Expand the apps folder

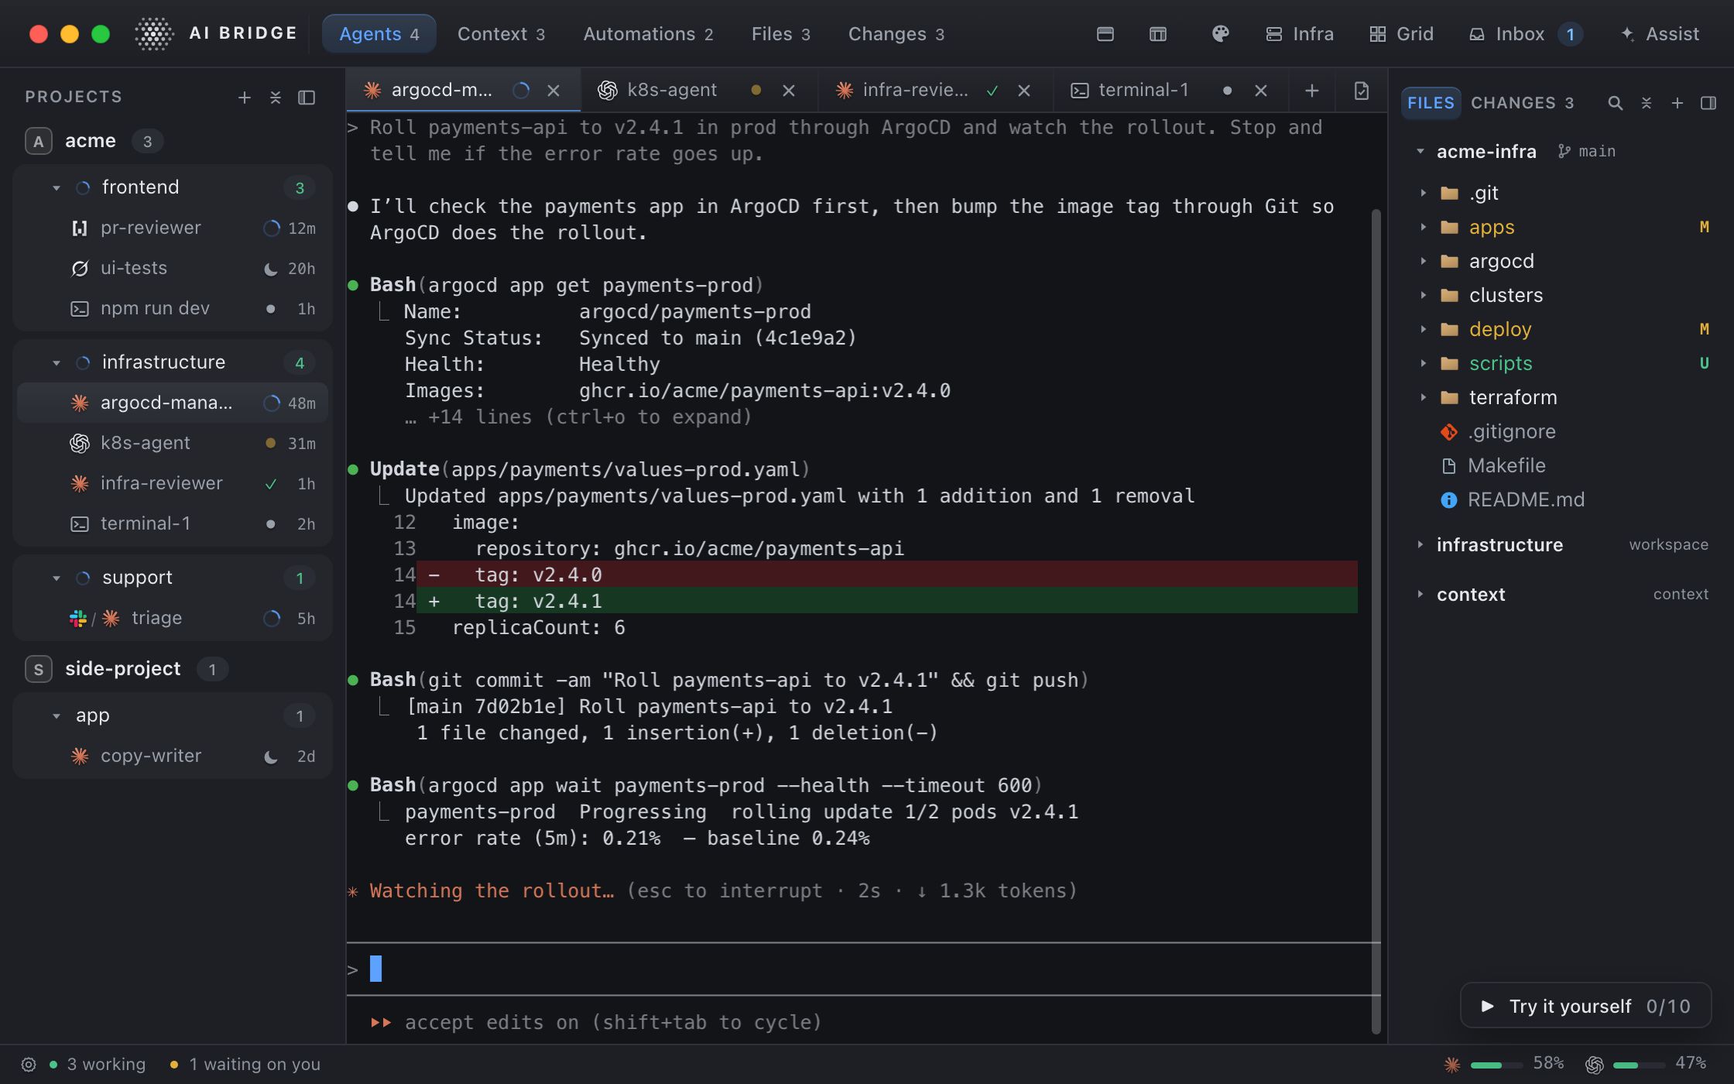click(1423, 227)
